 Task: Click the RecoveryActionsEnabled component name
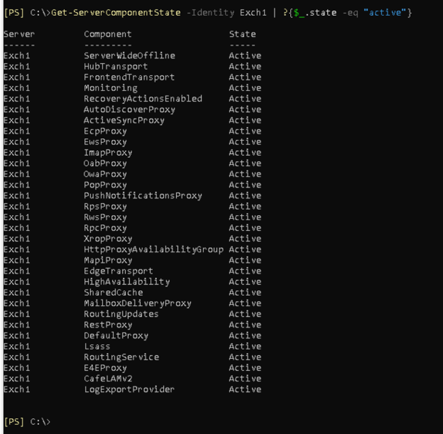143,99
